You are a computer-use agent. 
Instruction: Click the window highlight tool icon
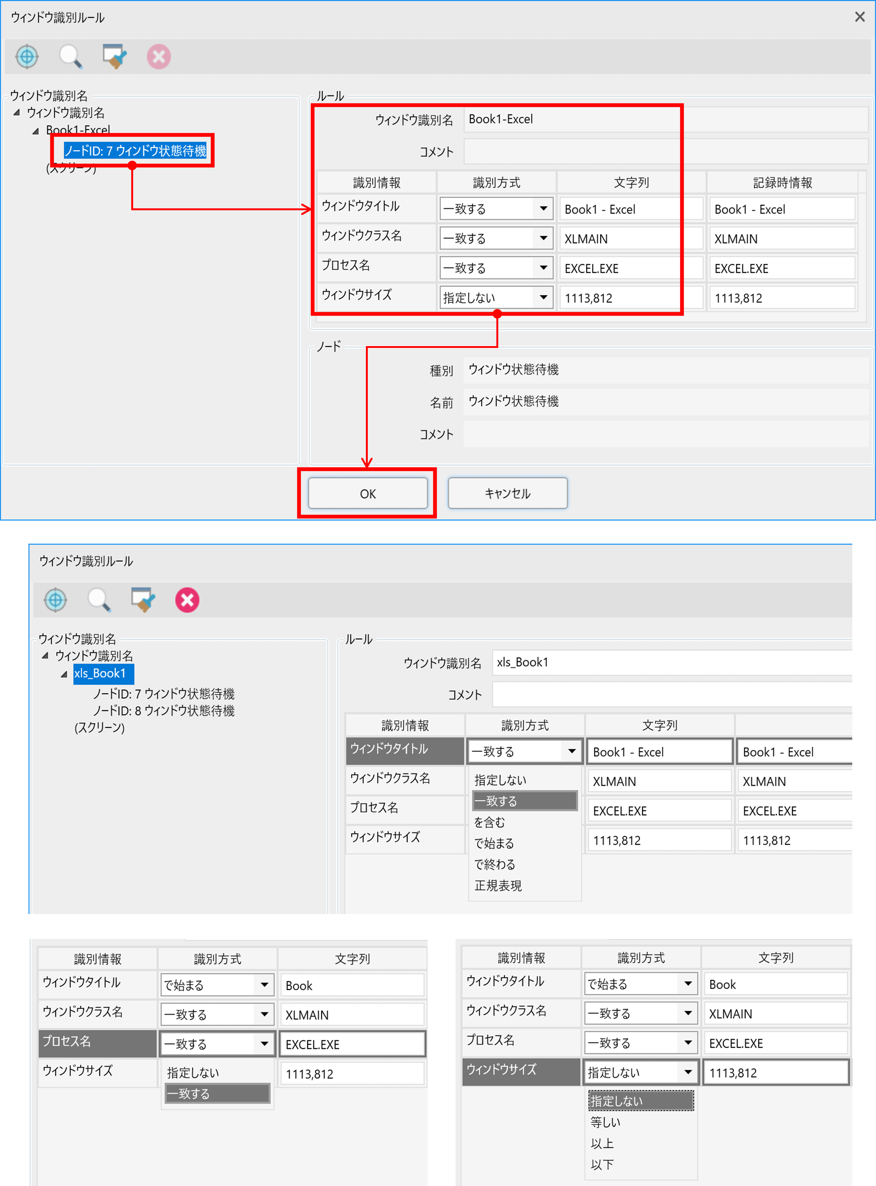(x=114, y=57)
